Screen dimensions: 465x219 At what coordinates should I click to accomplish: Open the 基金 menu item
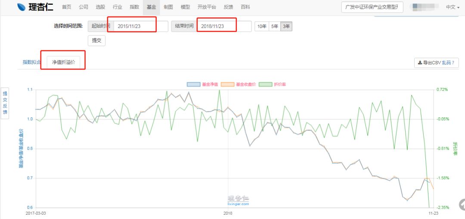click(x=151, y=7)
